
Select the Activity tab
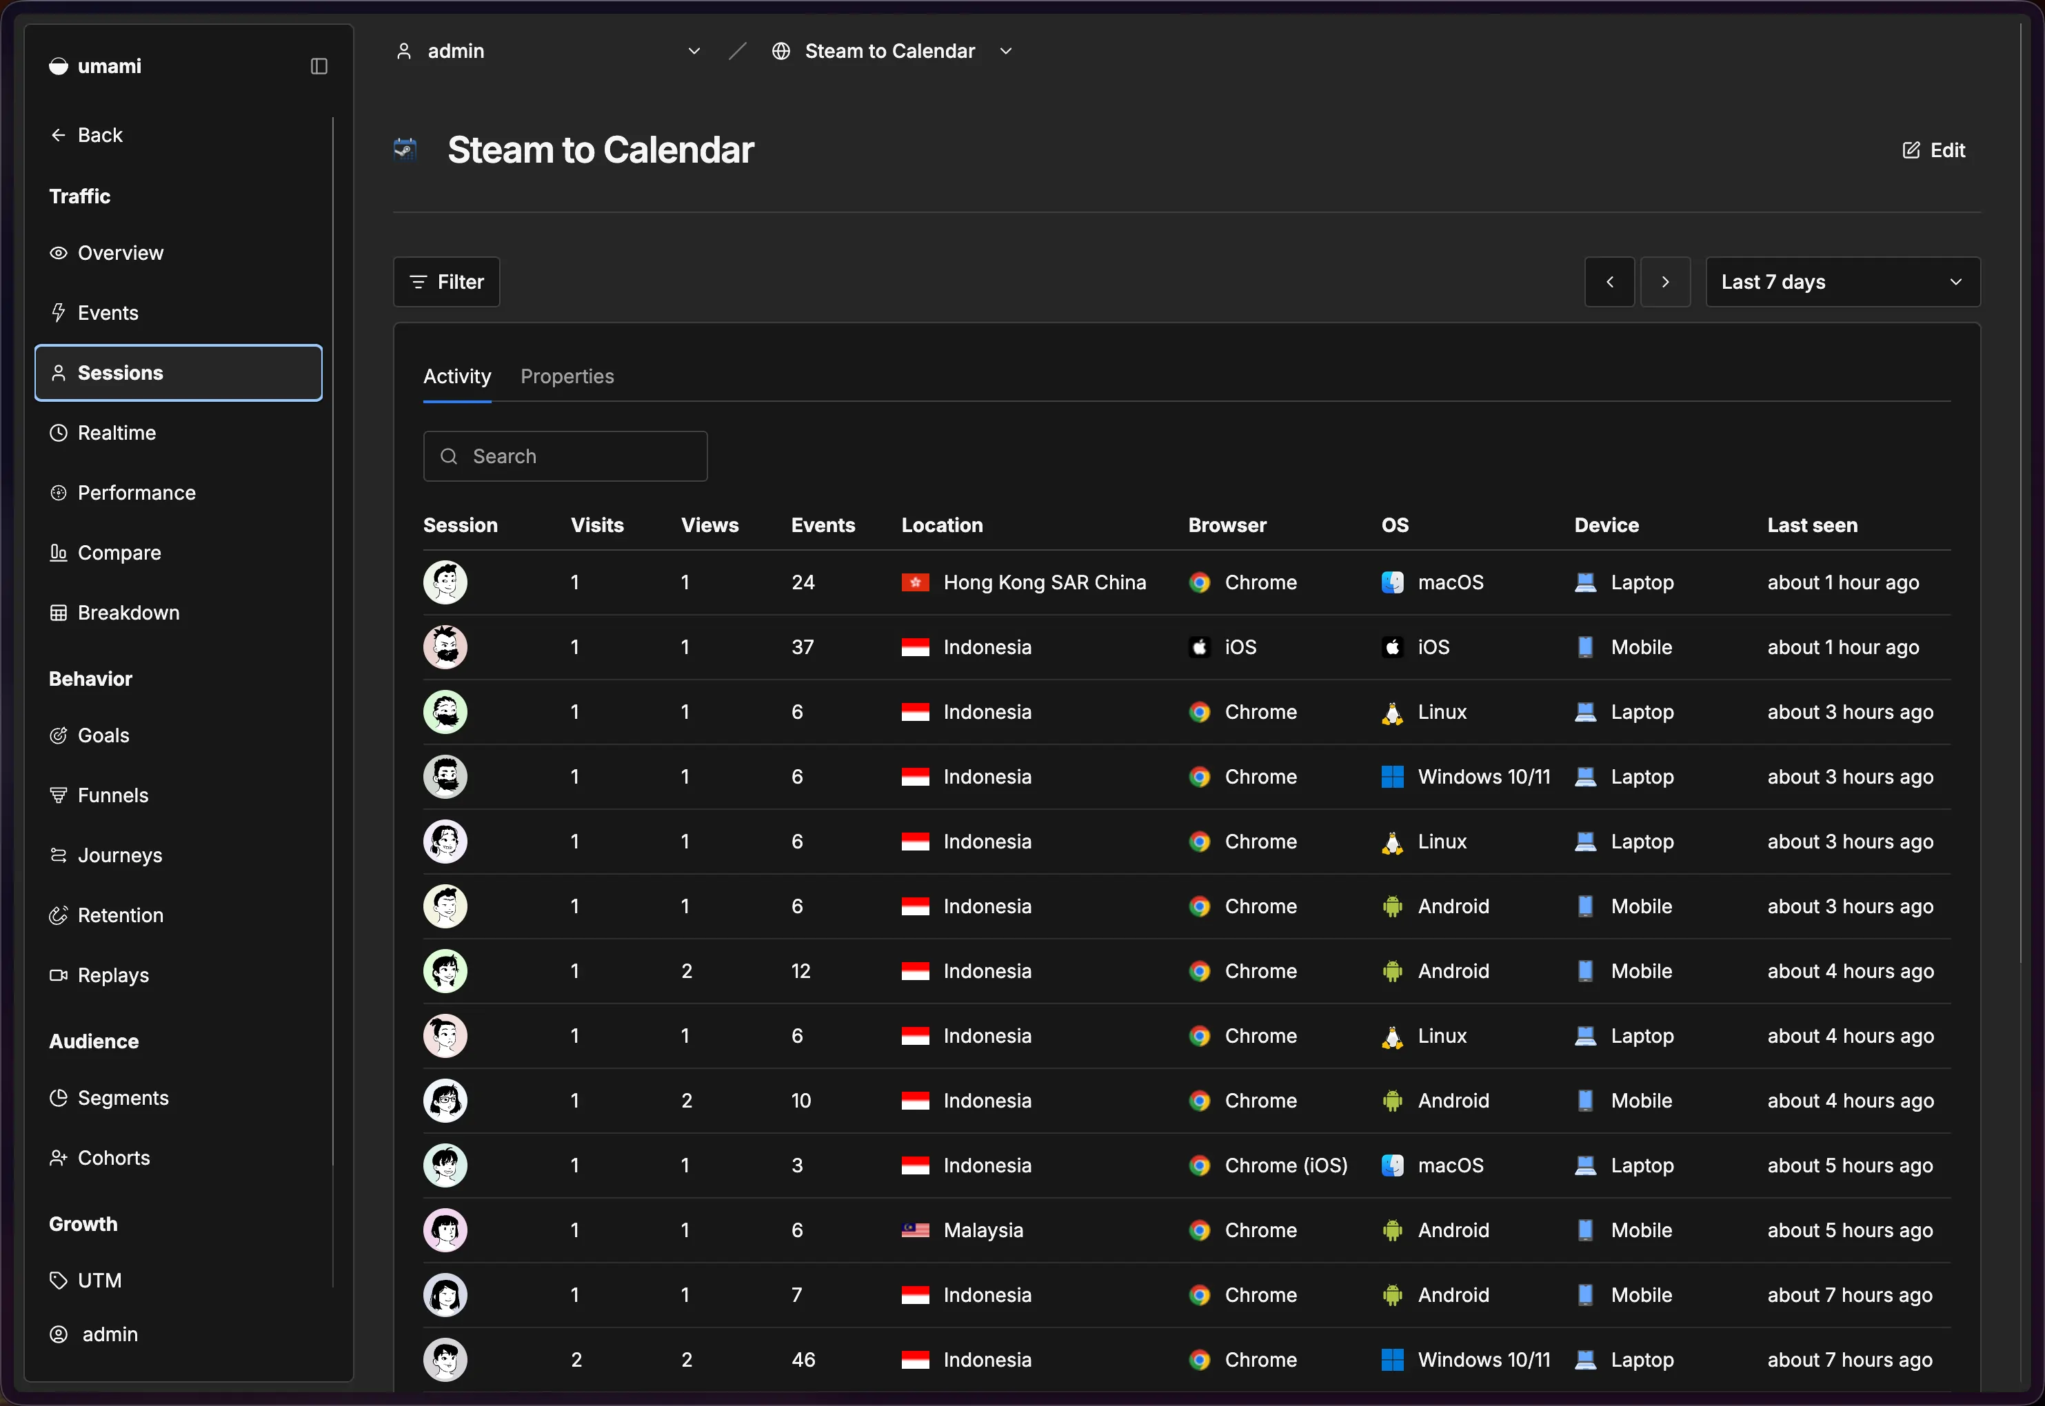(x=456, y=376)
